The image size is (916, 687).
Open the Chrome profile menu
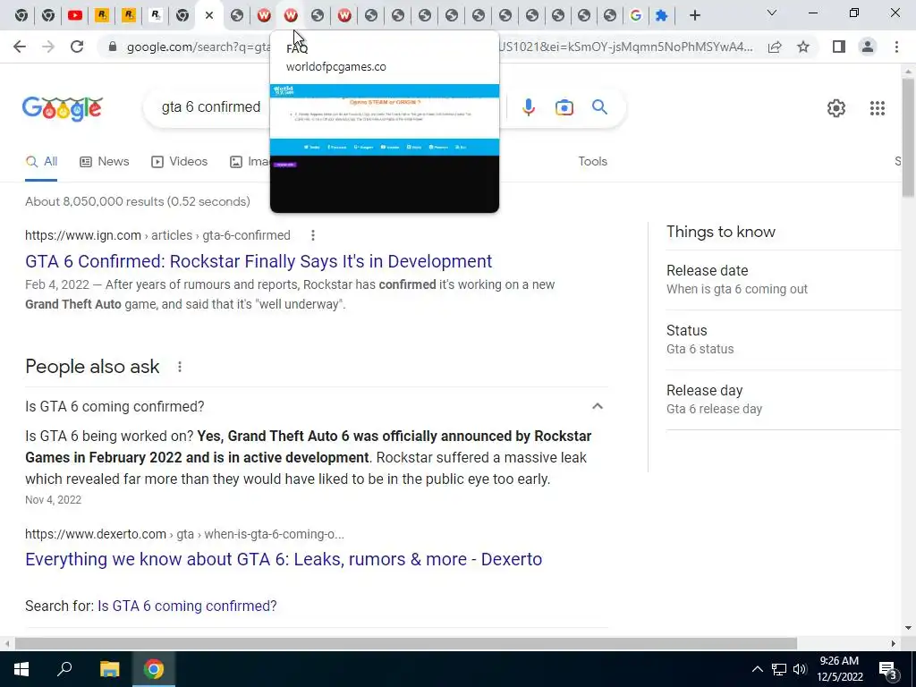pyautogui.click(x=868, y=47)
